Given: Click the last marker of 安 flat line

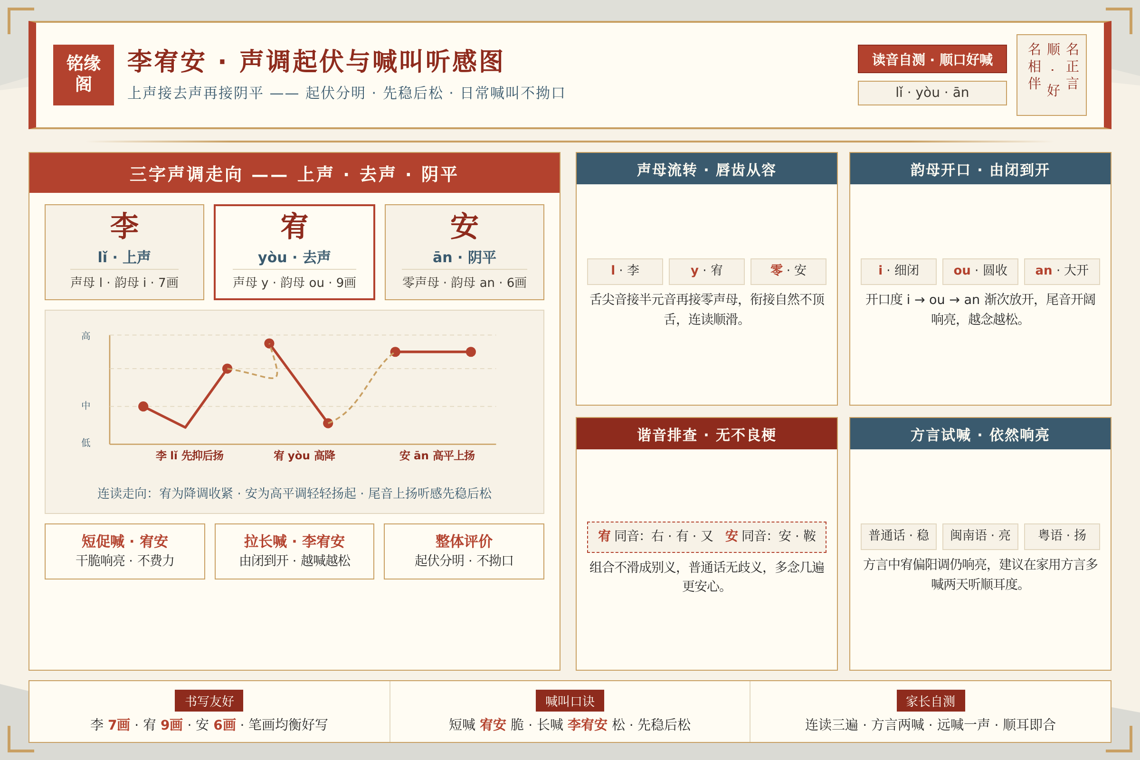Looking at the screenshot, I should point(471,352).
